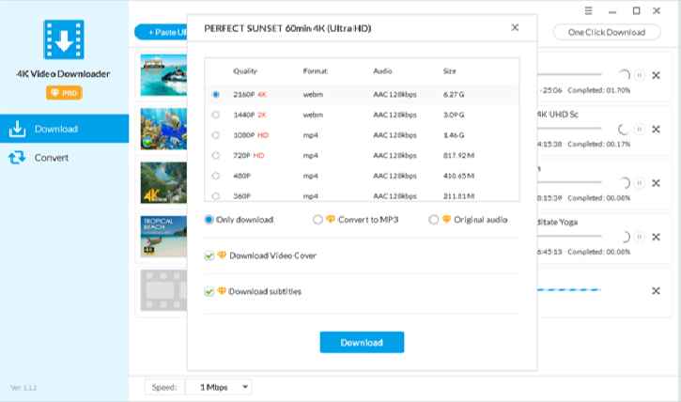Choose 1080P HD mp4 quality option
Screen dimensions: 681x402
point(216,135)
